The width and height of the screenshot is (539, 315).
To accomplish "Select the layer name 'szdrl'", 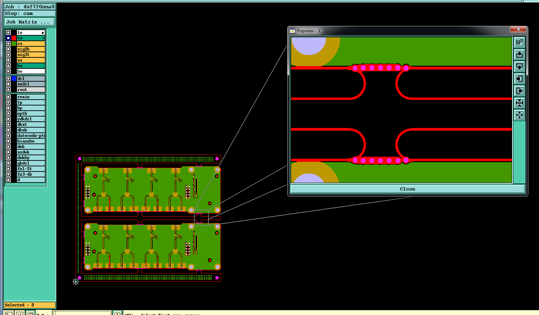I will (x=31, y=84).
